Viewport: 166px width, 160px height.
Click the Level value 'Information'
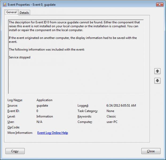[x=45, y=117]
